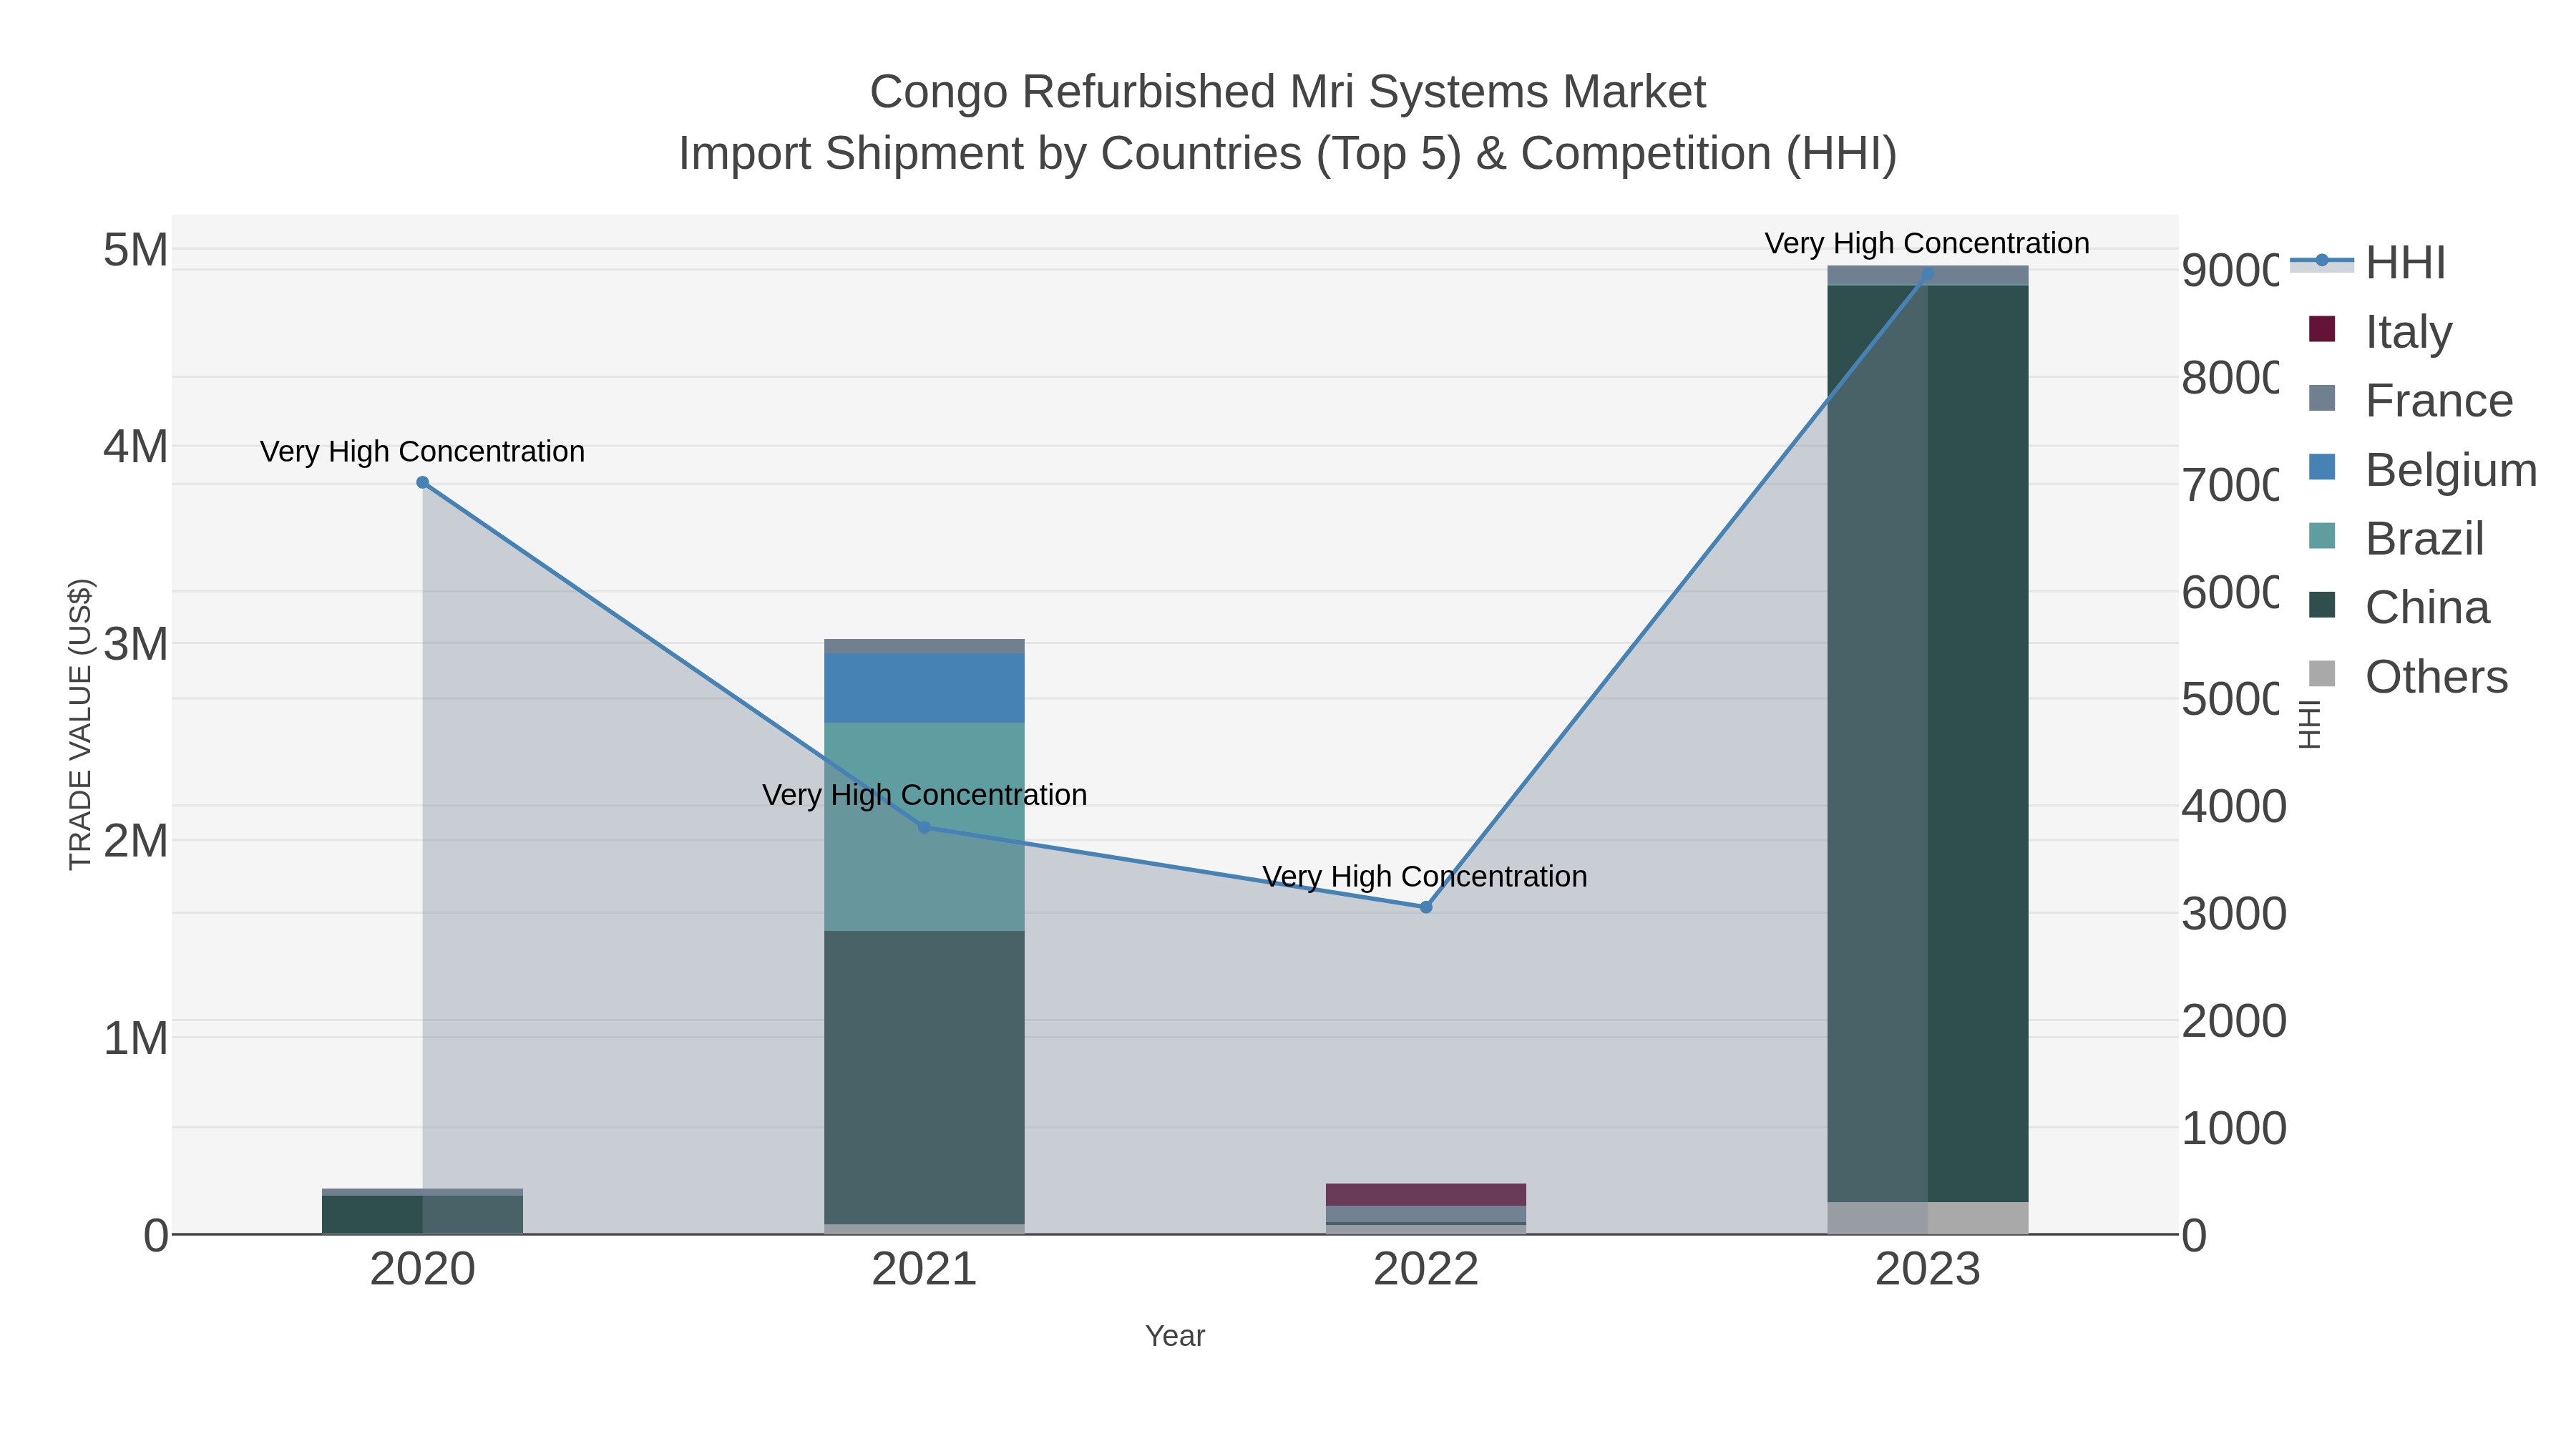
Task: Click the 2023 x-axis label
Action: point(1927,1269)
